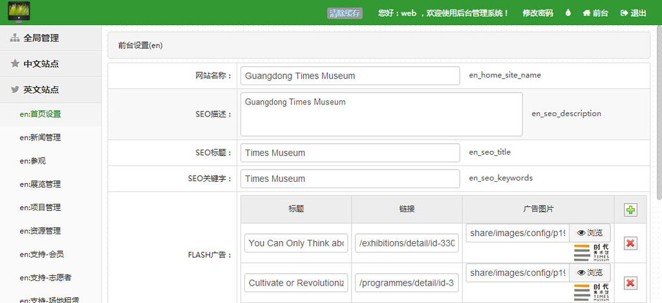Browse image for second ad row

[x=590, y=273]
